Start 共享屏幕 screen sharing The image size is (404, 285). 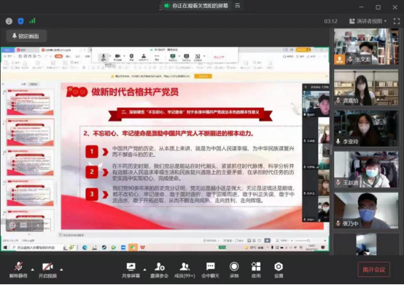[x=131, y=270]
